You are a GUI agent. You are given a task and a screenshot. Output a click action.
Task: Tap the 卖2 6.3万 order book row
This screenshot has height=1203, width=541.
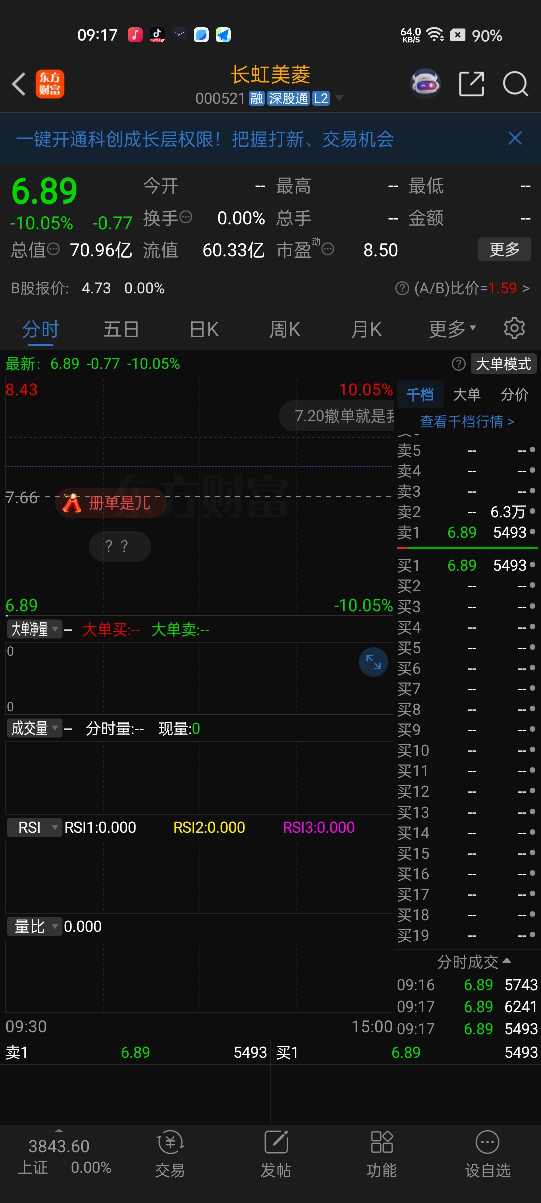[x=467, y=512]
